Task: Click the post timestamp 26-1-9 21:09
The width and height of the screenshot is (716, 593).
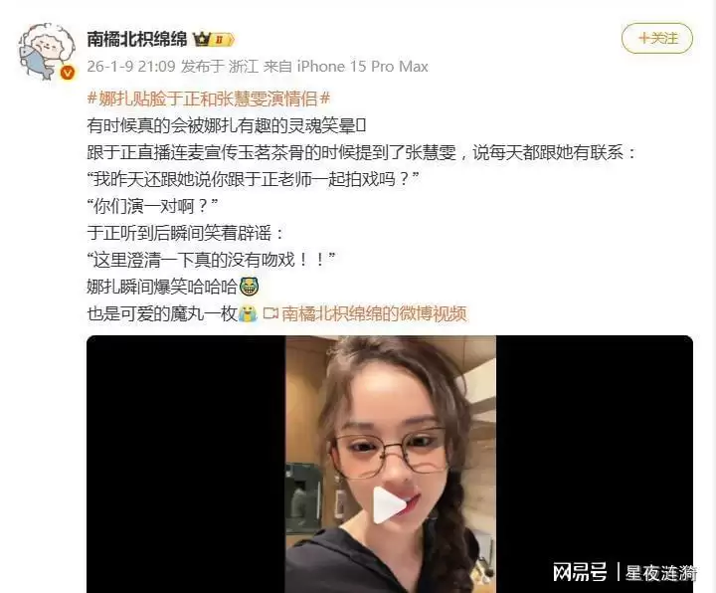Action: tap(131, 67)
